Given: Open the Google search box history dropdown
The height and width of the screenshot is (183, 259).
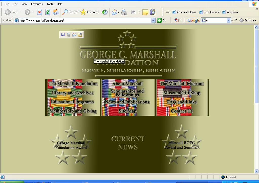Looking at the screenshot, I should [228, 20].
